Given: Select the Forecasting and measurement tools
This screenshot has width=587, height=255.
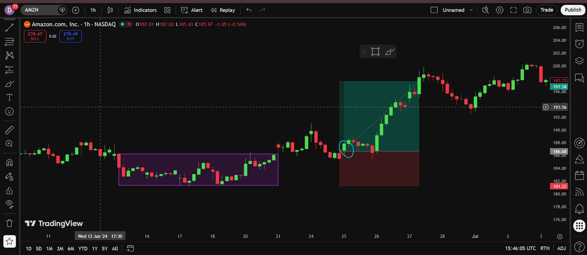Looking at the screenshot, I should tap(9, 70).
